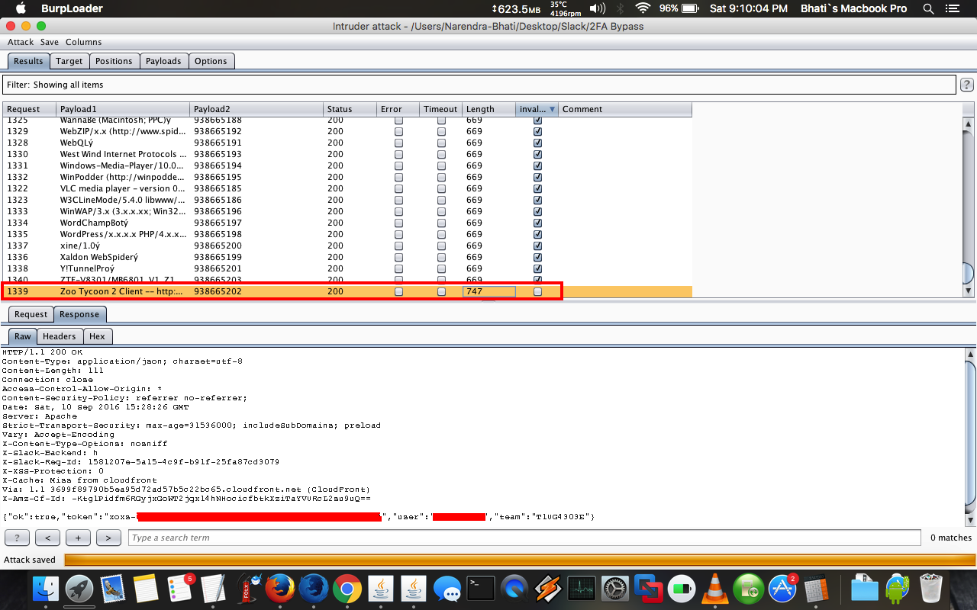Launch TextEdit from the dock
Image resolution: width=977 pixels, height=610 pixels.
click(213, 589)
